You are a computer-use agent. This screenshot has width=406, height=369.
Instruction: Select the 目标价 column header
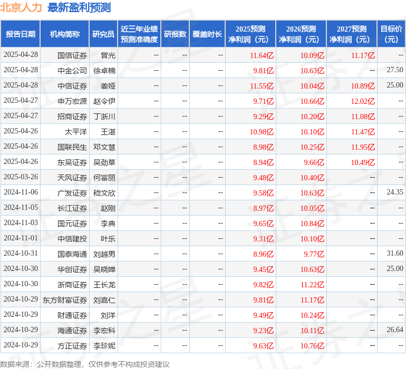click(391, 34)
